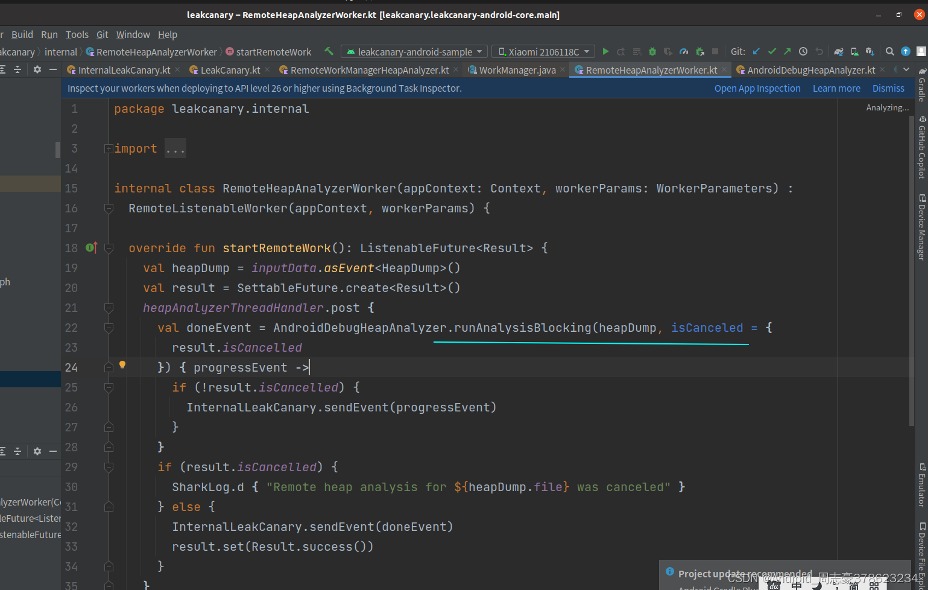Run app with coverage icon
The height and width of the screenshot is (590, 928).
point(668,52)
